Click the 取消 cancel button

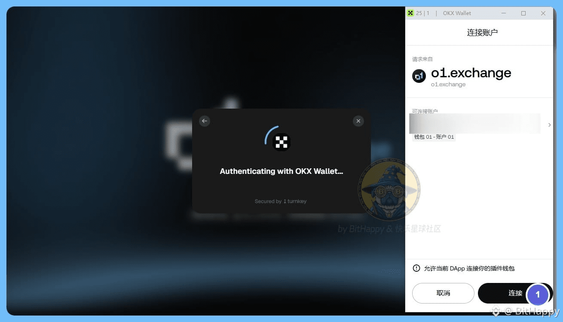pos(443,293)
